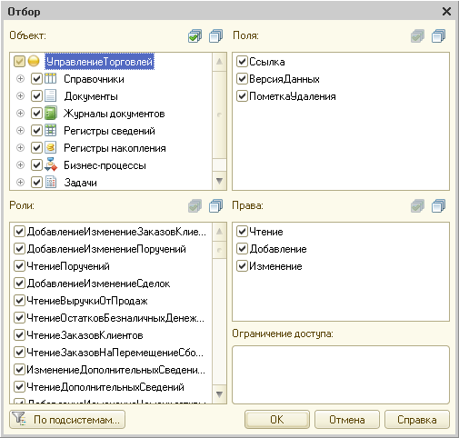Click the Регистры накопления coins icon
Screen dimensions: 459x438
pos(51,148)
